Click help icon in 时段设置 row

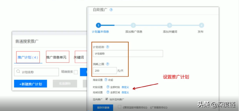pyautogui.click(x=108, y=87)
